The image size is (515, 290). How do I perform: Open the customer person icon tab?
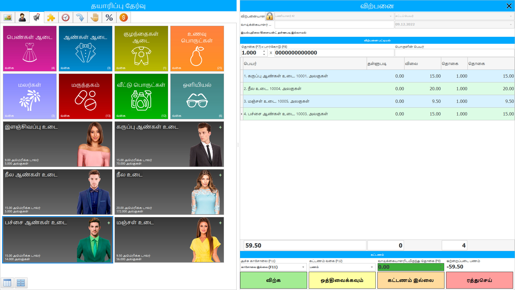click(x=22, y=18)
